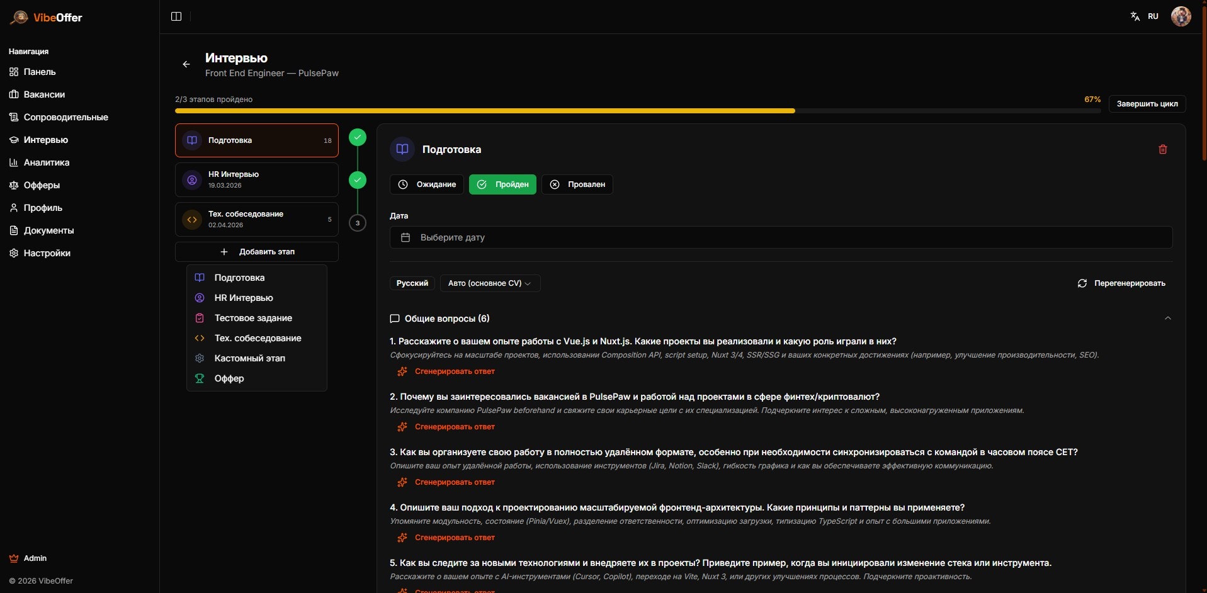This screenshot has height=593, width=1207.
Task: Open the user avatar menu
Action: click(x=1181, y=16)
